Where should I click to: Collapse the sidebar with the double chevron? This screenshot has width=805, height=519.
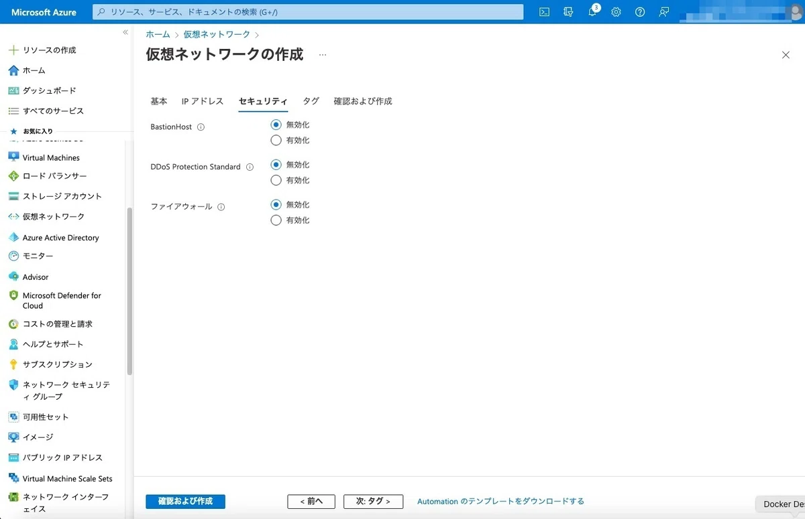click(125, 33)
